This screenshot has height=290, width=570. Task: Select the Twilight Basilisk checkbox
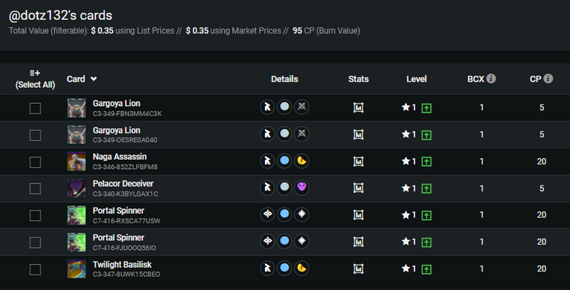pyautogui.click(x=36, y=270)
